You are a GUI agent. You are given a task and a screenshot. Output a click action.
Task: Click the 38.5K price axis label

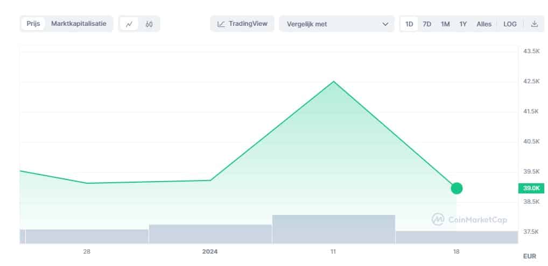531,202
